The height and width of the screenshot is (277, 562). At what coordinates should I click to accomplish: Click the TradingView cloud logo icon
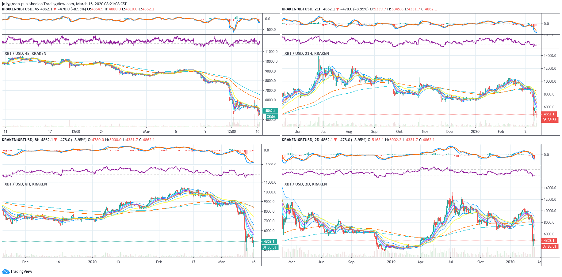coord(6,271)
